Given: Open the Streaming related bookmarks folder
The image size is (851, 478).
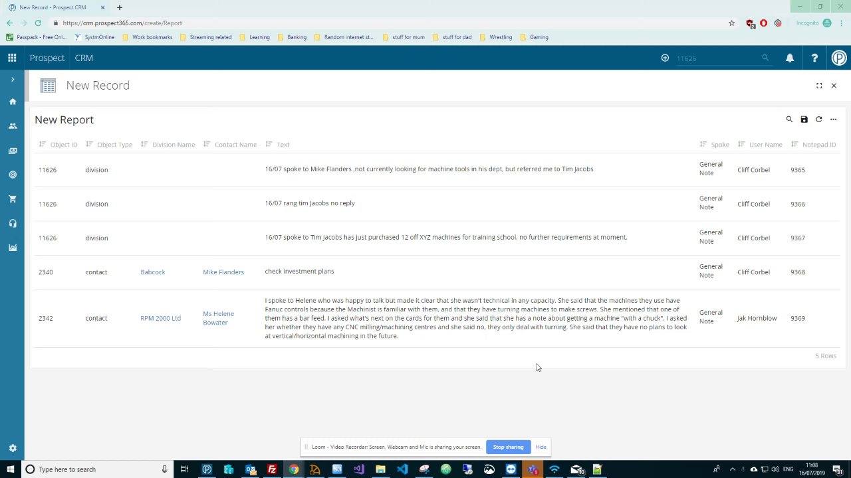Looking at the screenshot, I should click(205, 37).
